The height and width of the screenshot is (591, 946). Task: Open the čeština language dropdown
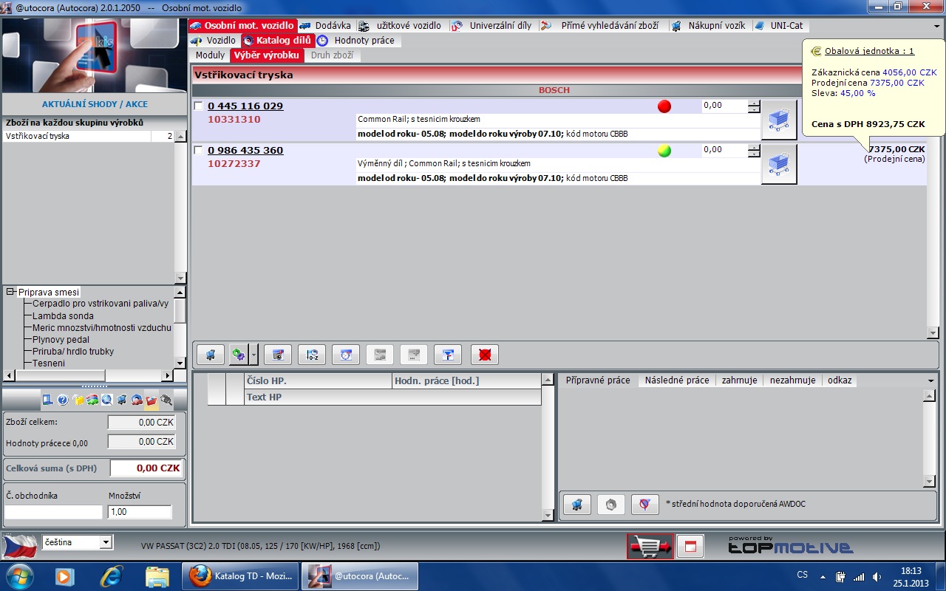(106, 543)
